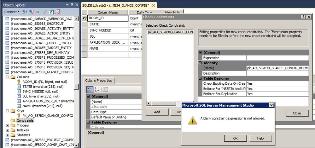Select jiraschema.AO_587B34_PROJECT_CONFIG table
Screen dimensions: 315x148
(42, 140)
